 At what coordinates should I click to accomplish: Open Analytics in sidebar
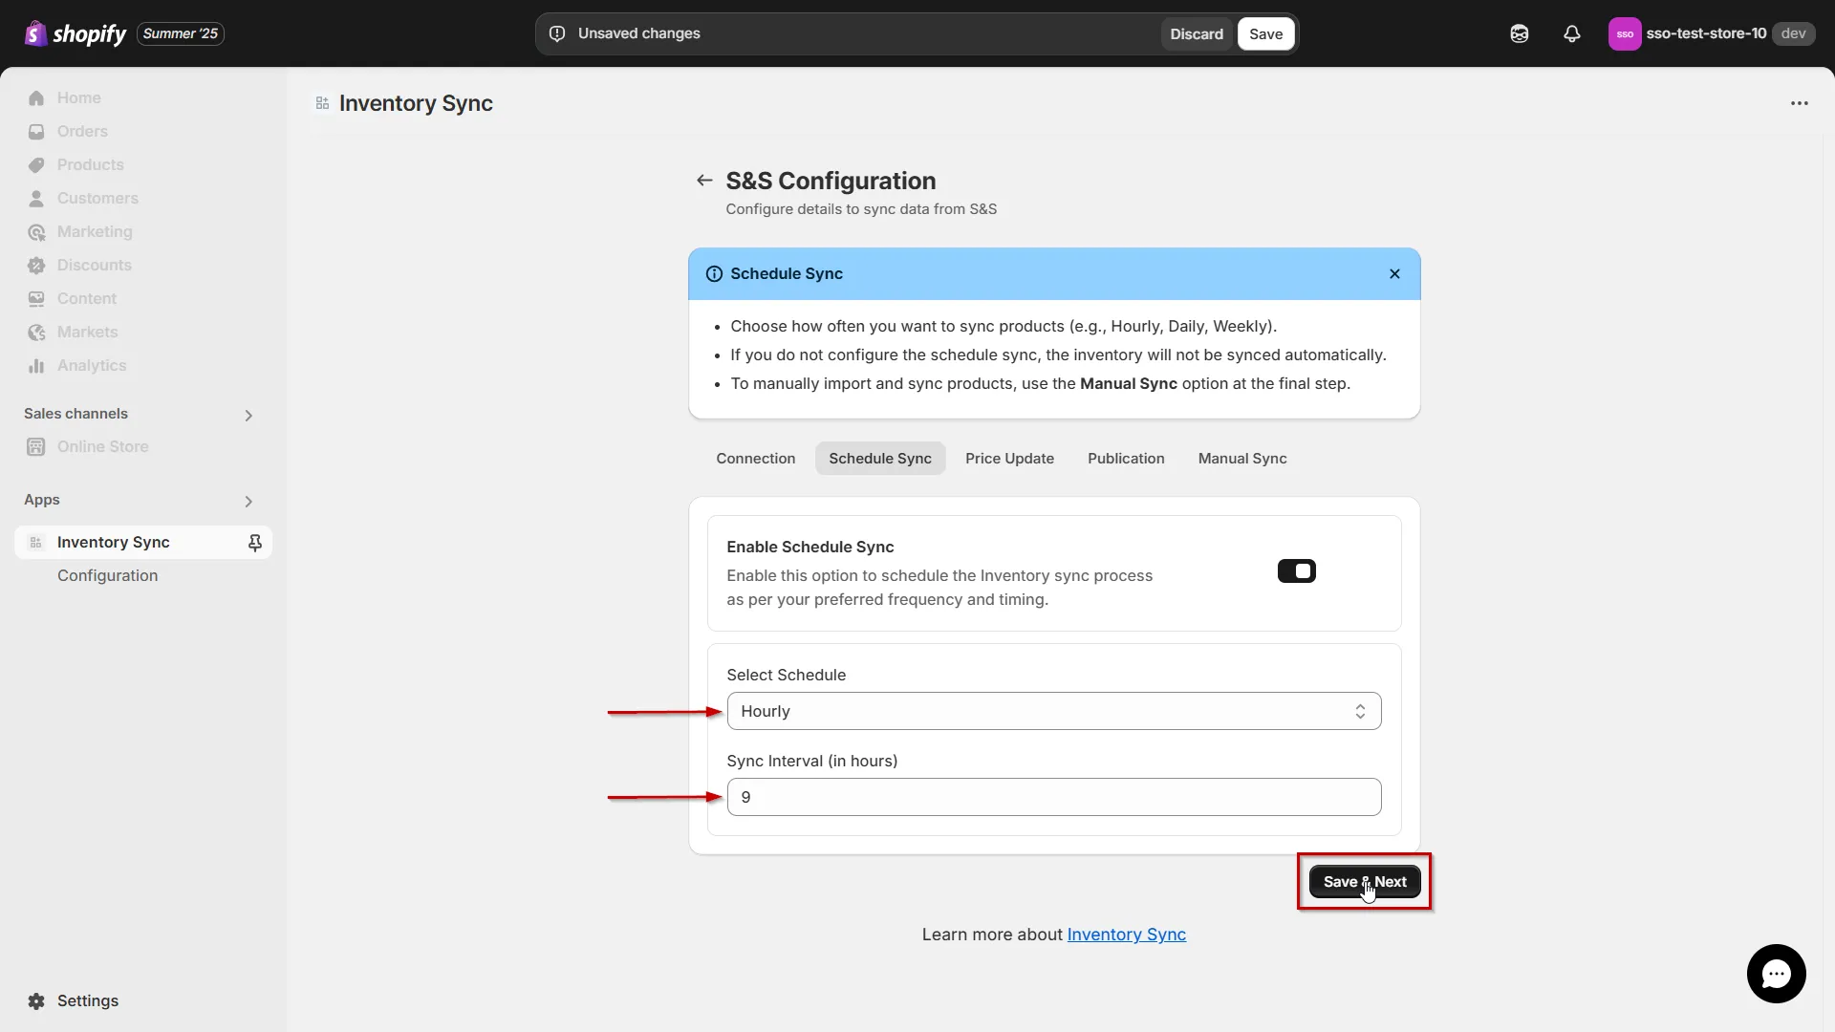[x=143, y=365]
